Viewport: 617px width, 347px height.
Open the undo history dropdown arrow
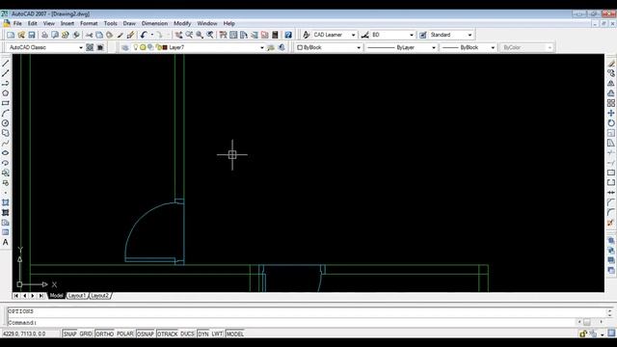coord(152,35)
